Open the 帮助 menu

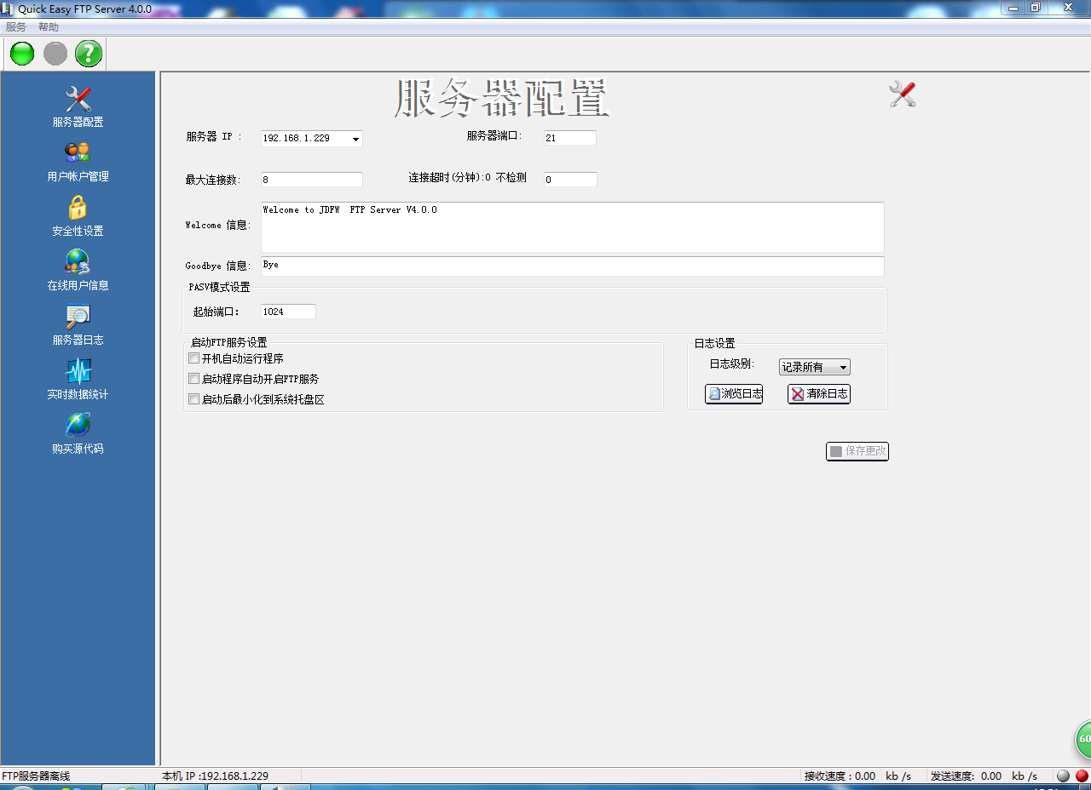pyautogui.click(x=49, y=27)
